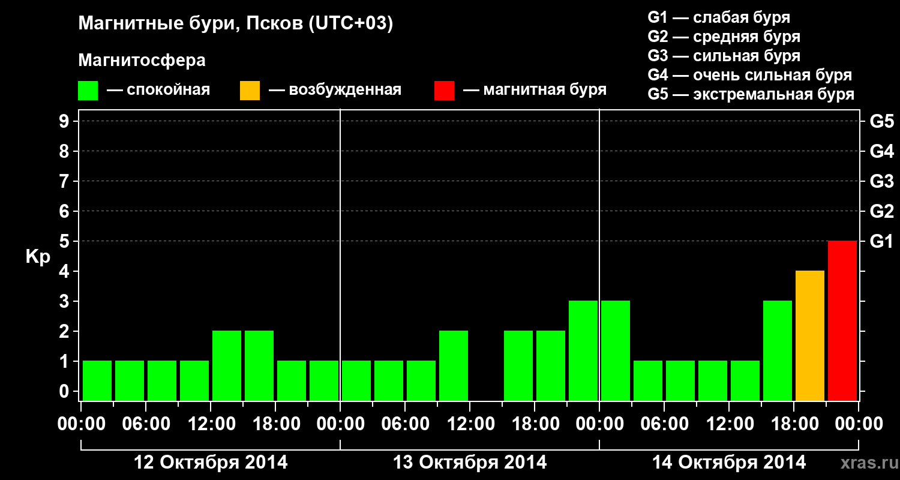Click the Магнитосфера heading
The width and height of the screenshot is (900, 480).
(x=142, y=61)
